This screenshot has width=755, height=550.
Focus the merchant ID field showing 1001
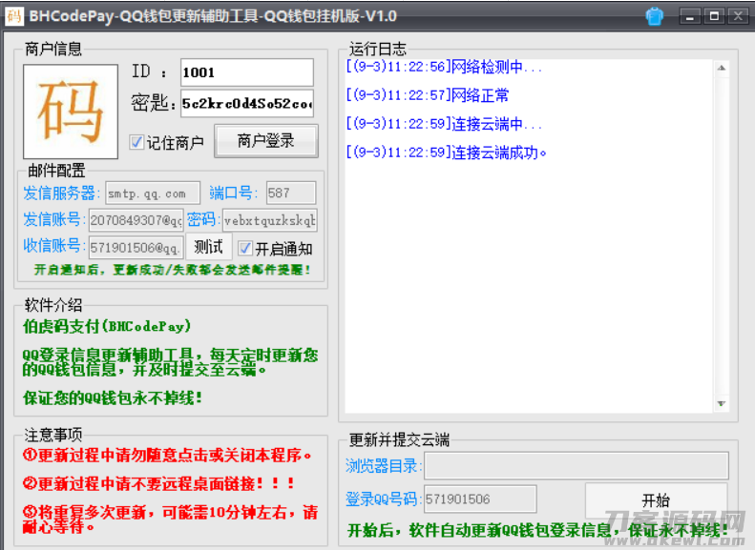pyautogui.click(x=247, y=72)
